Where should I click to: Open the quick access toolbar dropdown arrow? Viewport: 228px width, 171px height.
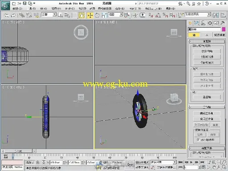(x=34, y=3)
